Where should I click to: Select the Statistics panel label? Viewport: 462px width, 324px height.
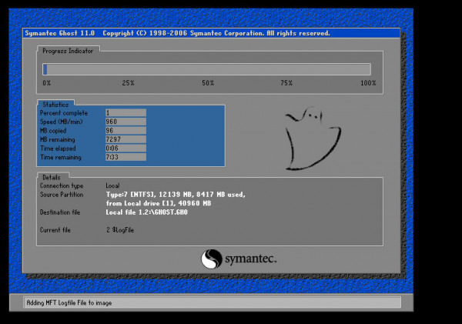55,105
